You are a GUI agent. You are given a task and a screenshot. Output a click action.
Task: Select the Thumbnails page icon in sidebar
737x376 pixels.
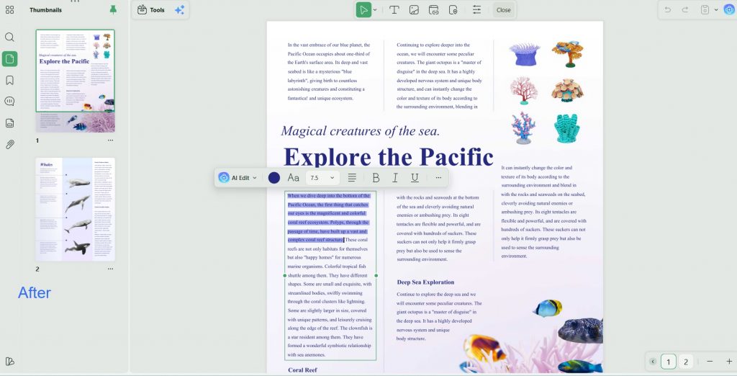[x=9, y=59]
